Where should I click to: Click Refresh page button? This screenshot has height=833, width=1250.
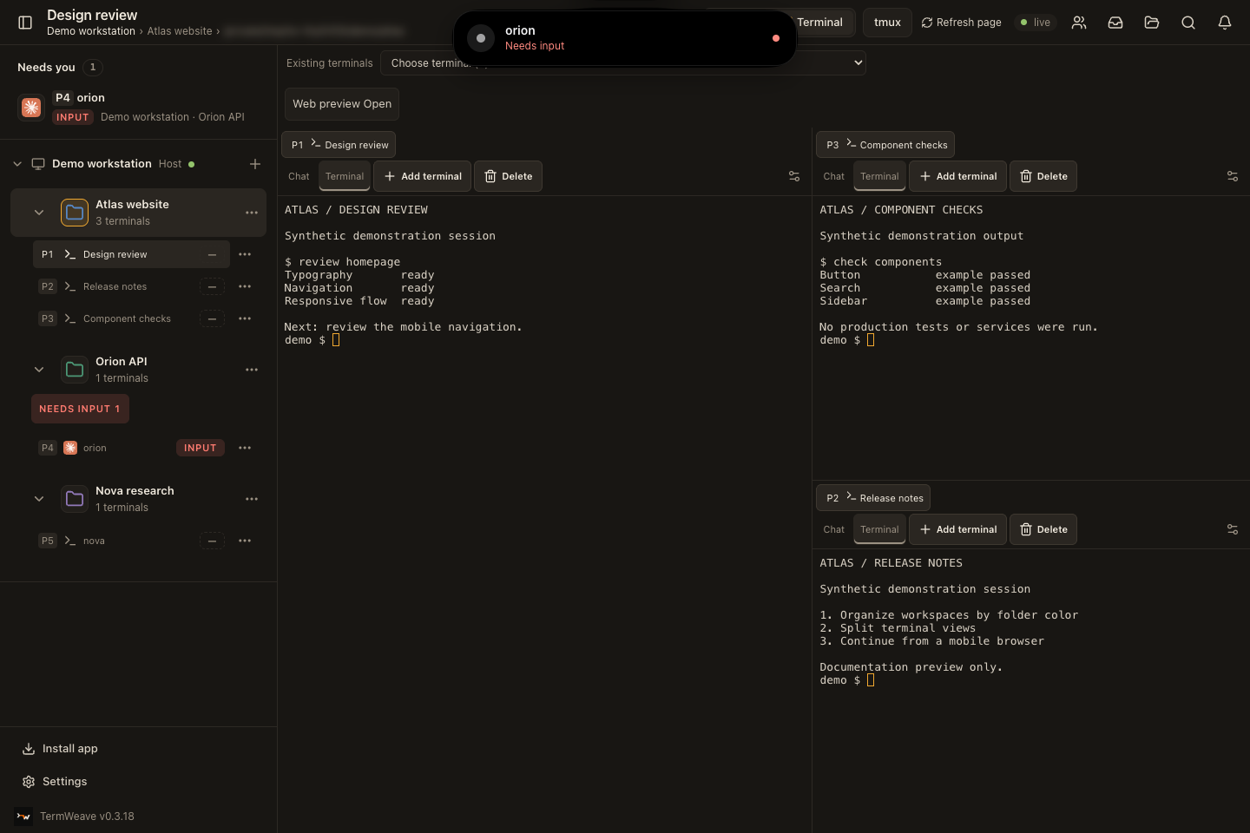(x=961, y=23)
